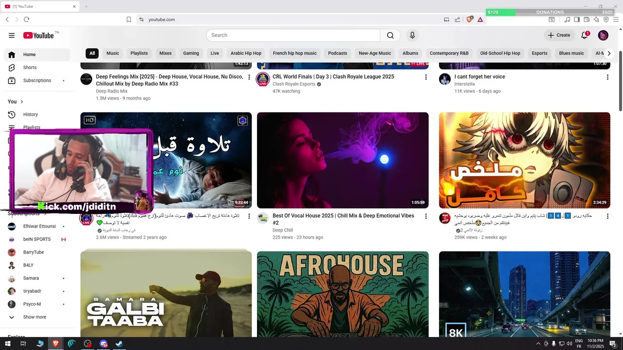The image size is (623, 350).
Task: Open options for I cant forget her voice
Action: point(607,77)
